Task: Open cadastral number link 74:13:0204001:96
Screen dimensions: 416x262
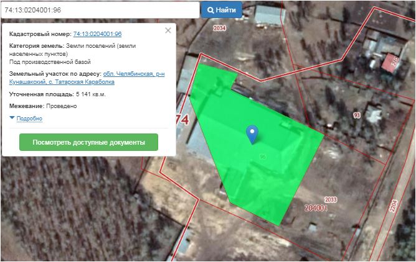Action: (97, 34)
